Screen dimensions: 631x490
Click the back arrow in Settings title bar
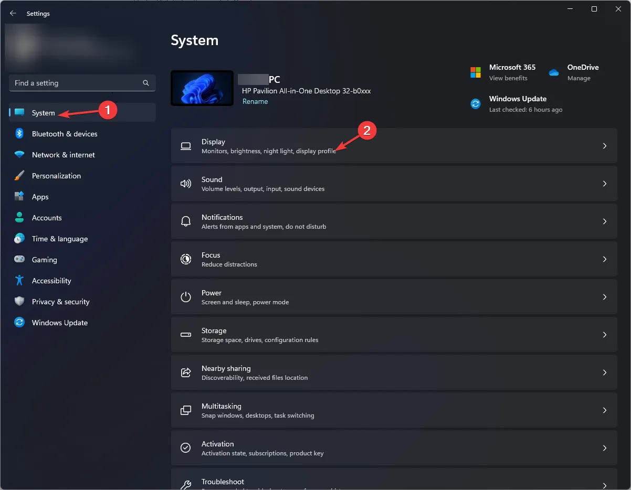(x=13, y=14)
